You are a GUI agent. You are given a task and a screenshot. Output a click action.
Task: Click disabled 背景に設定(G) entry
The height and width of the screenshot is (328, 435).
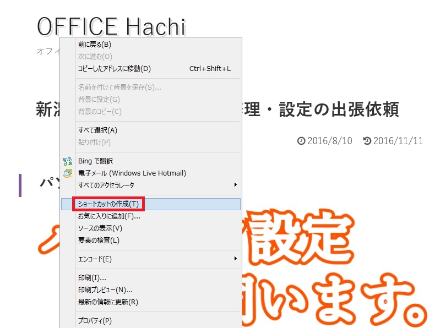pyautogui.click(x=151, y=99)
